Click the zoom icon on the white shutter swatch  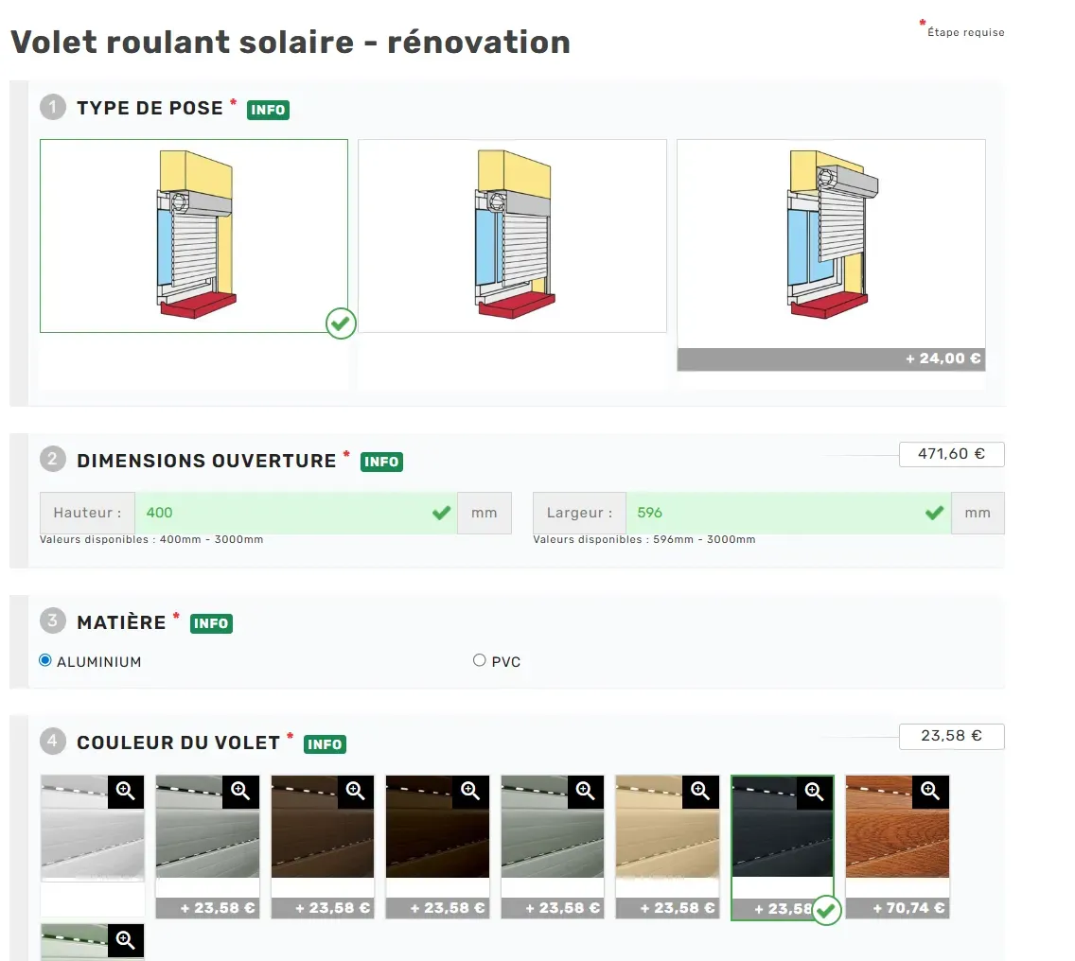coord(126,792)
